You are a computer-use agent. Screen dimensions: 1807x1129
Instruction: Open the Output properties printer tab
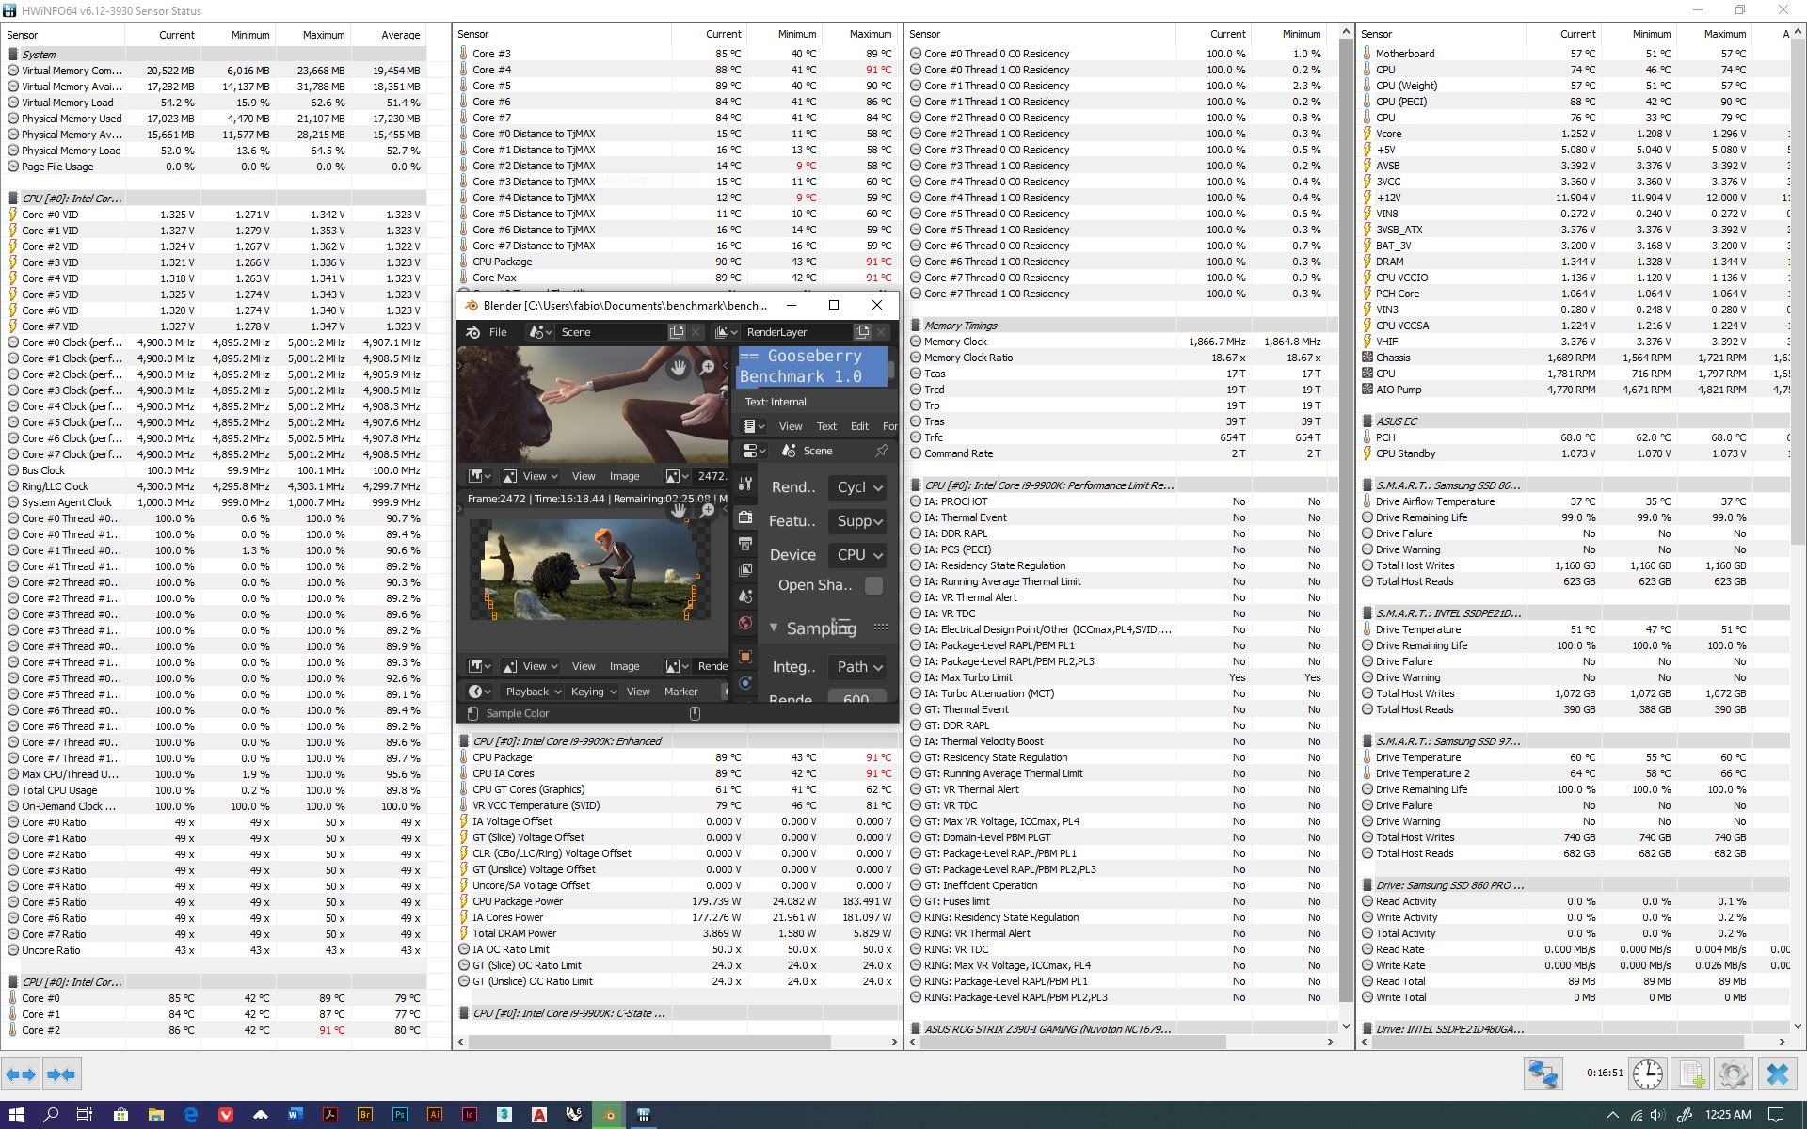(745, 544)
